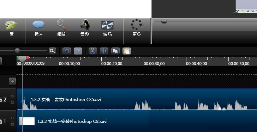
Task: Click the preview playback scrubber handle
Action: [x=164, y=21]
